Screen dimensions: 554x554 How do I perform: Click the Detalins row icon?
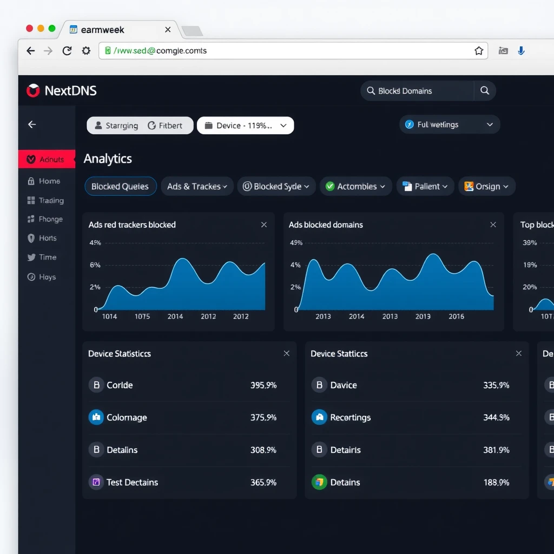pos(96,450)
